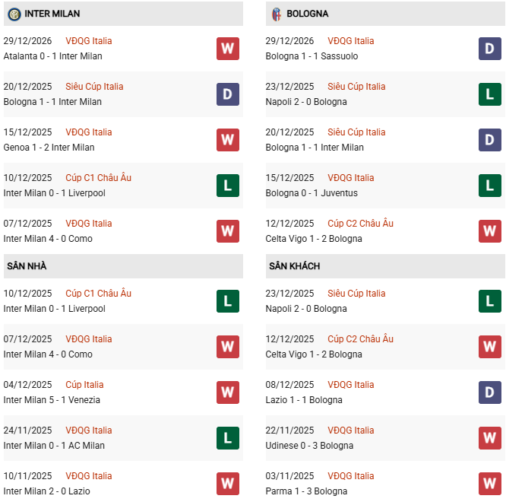Image resolution: width=506 pixels, height=502 pixels.
Task: Click D badge for Bologna 1 - 1 Sassuolo
Action: [490, 49]
